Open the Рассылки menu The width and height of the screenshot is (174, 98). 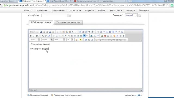point(42,11)
